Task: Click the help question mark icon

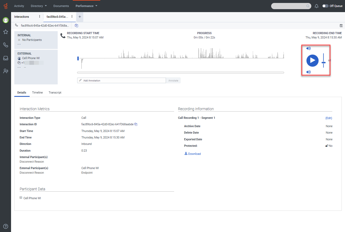Action: pos(5,226)
